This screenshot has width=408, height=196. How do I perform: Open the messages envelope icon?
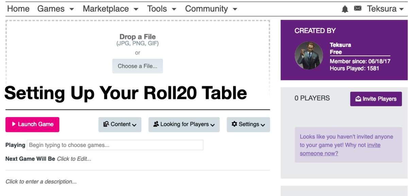tap(358, 9)
